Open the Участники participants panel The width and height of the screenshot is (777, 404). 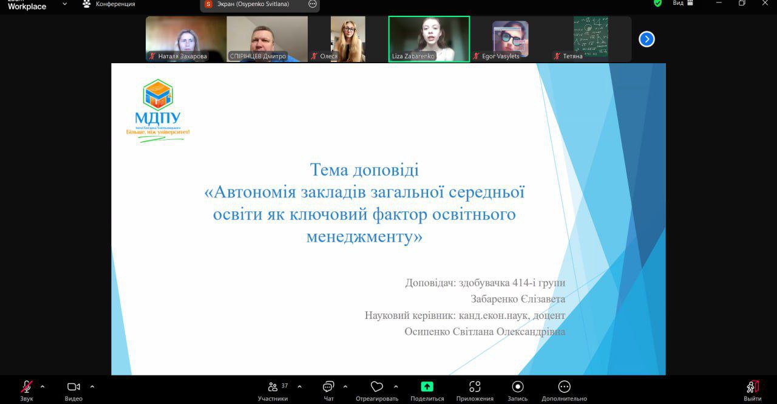point(273,387)
